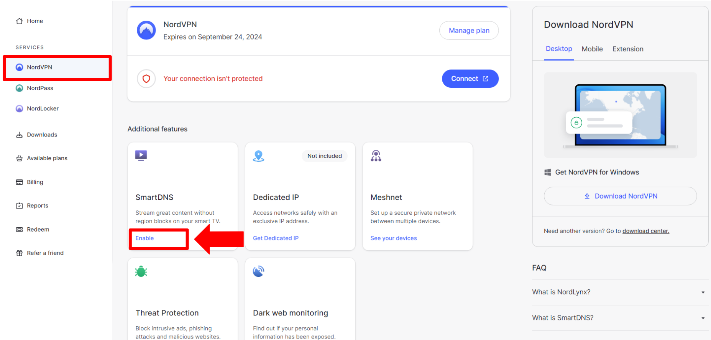This screenshot has height=340, width=711.
Task: Switch to the Extension tab
Action: pos(628,49)
